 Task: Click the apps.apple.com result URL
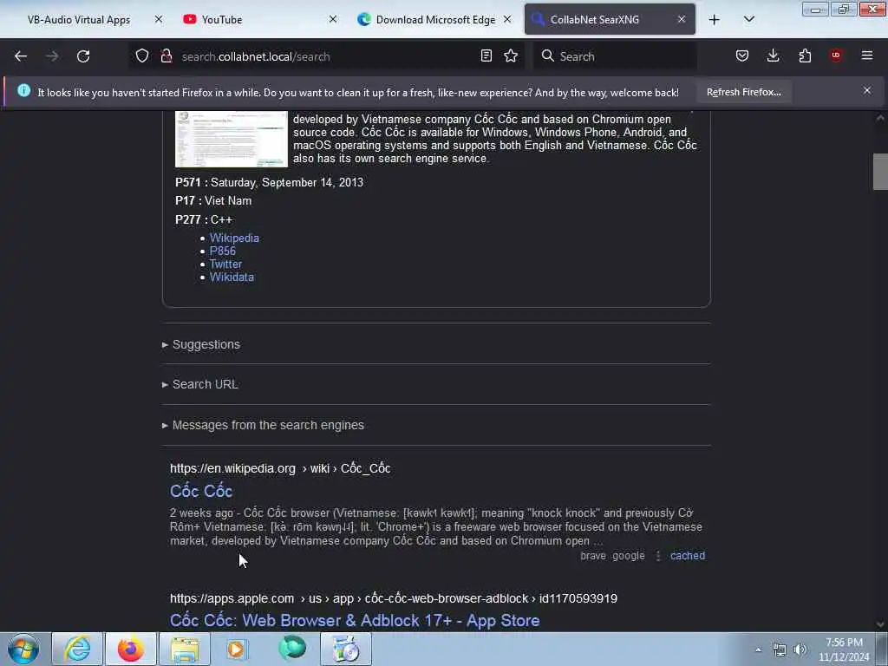pyautogui.click(x=394, y=598)
